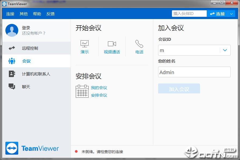Expand the dropdown arrow beside 连接 button

pyautogui.click(x=231, y=14)
